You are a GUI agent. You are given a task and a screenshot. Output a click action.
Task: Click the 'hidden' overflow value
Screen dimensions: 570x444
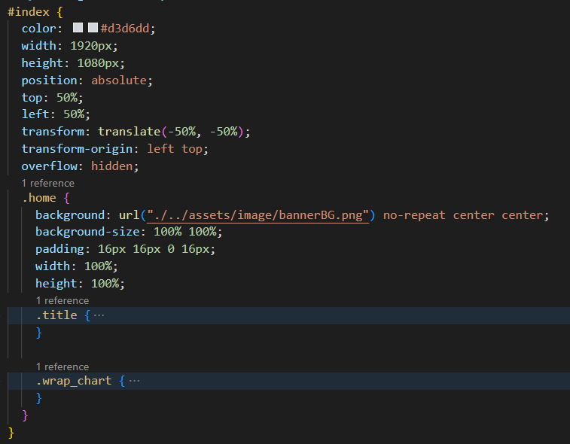pos(112,166)
